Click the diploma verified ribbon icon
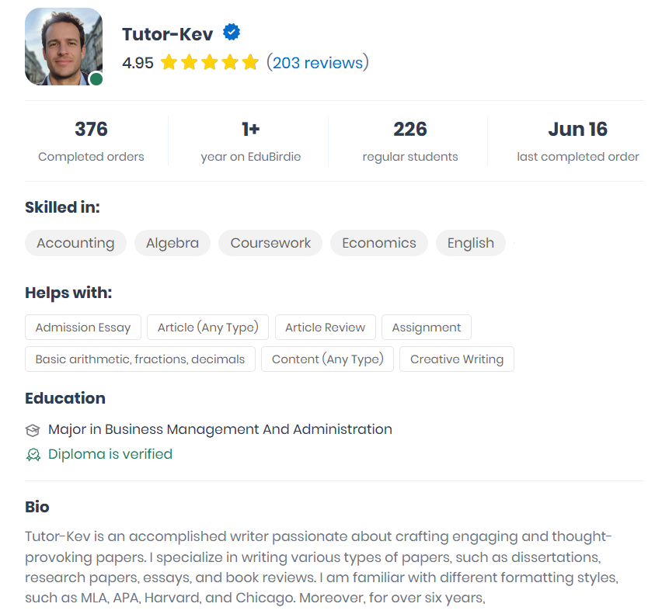Image resolution: width=669 pixels, height=614 pixels. pyautogui.click(x=33, y=455)
